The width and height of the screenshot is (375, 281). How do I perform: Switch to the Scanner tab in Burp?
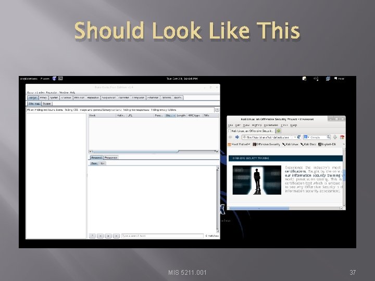coord(66,98)
